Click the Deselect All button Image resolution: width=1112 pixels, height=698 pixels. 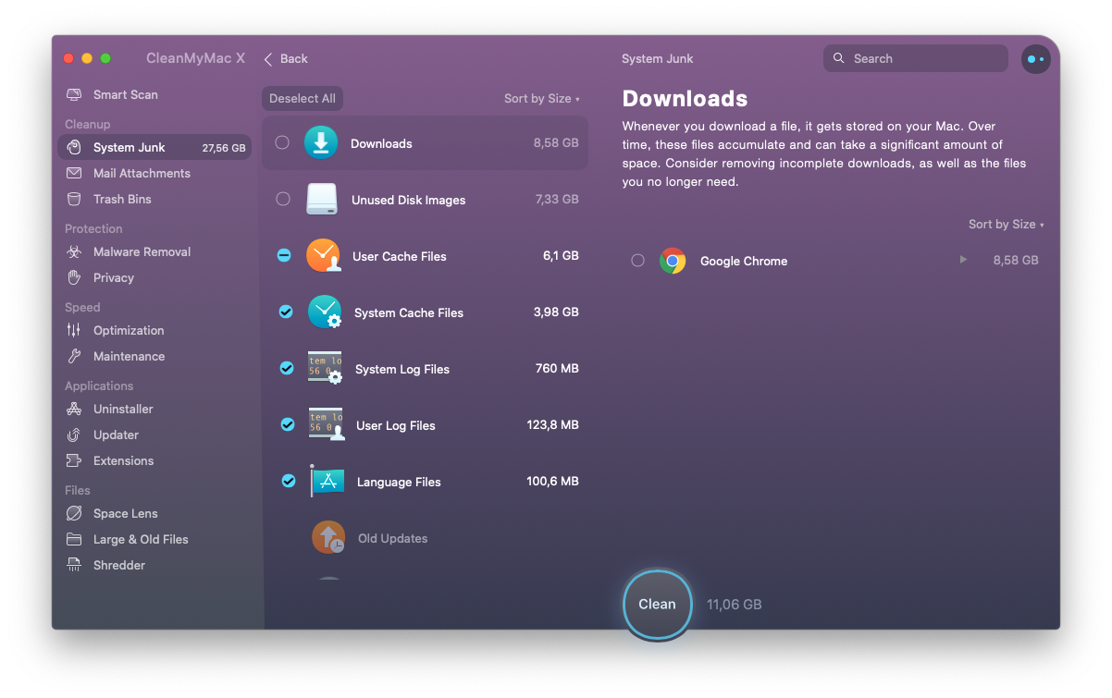tap(303, 99)
